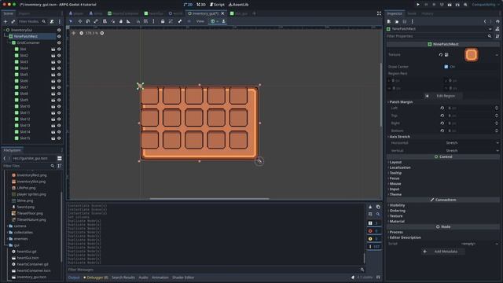
Task: Switch to the 3D workspace
Action: [201, 5]
